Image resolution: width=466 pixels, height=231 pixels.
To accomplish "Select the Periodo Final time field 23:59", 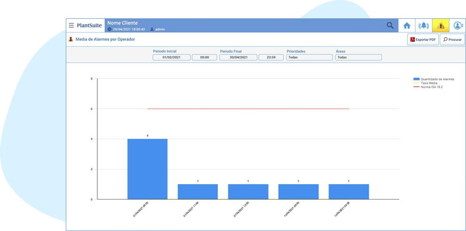I will point(271,57).
